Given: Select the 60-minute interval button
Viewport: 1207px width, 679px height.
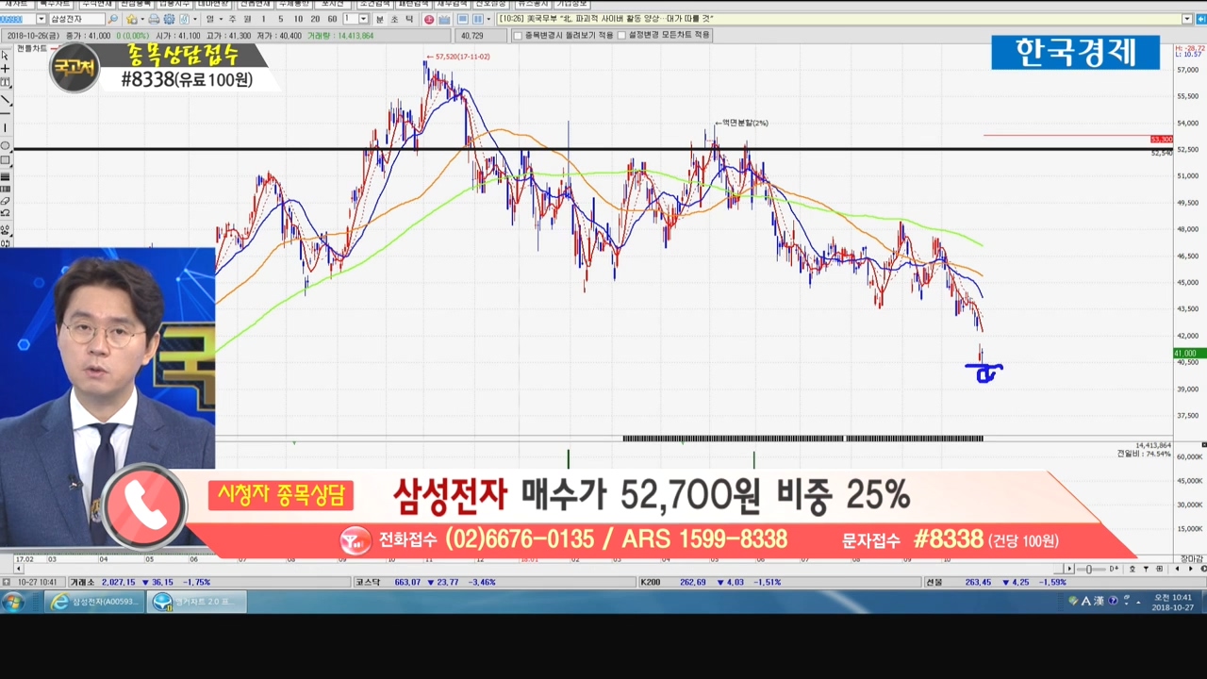Looking at the screenshot, I should pyautogui.click(x=332, y=19).
